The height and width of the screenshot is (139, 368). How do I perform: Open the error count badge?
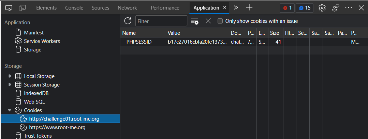tap(287, 8)
